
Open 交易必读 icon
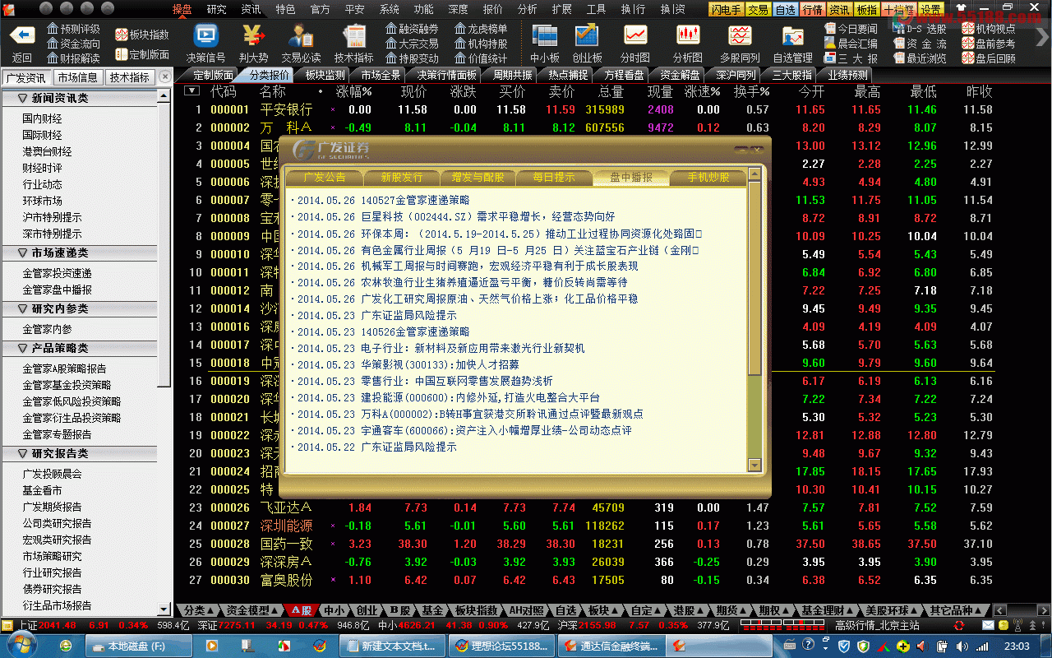tap(302, 37)
